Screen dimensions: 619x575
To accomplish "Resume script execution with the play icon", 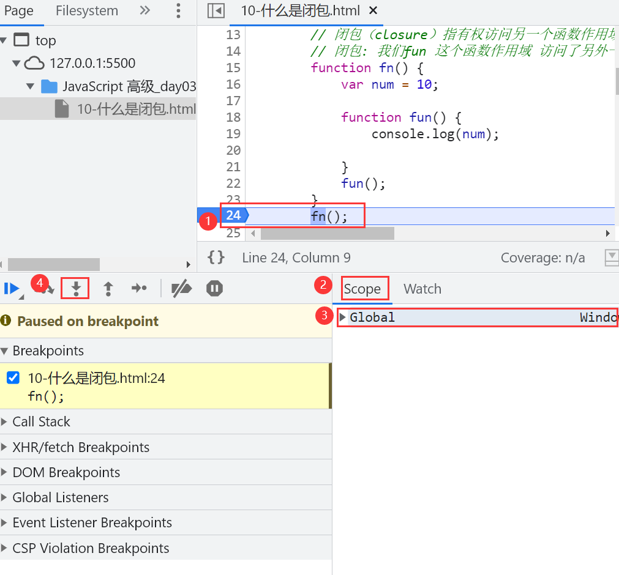I will [x=11, y=289].
